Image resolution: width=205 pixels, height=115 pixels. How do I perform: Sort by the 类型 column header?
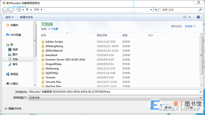(x=125, y=35)
